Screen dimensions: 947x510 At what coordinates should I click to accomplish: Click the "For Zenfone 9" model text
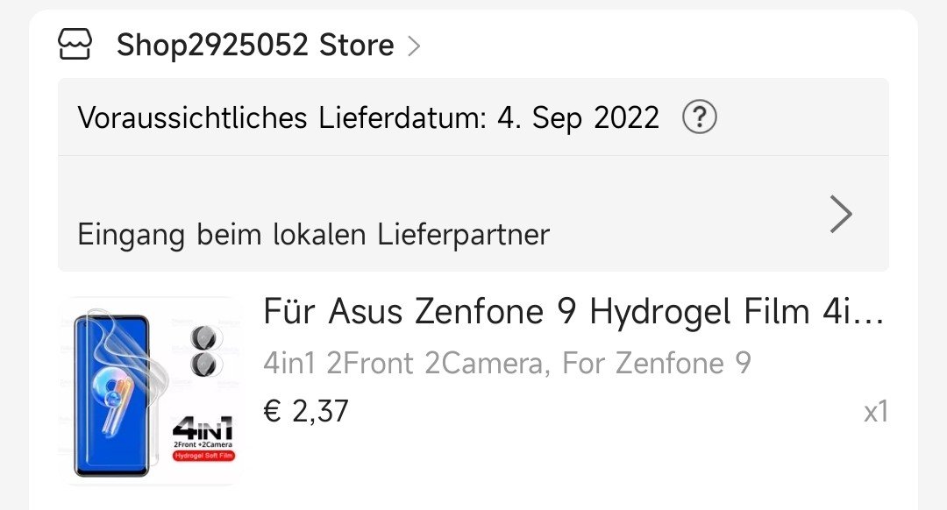click(657, 363)
